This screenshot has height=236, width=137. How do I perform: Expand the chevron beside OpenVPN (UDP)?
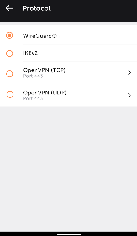click(130, 95)
